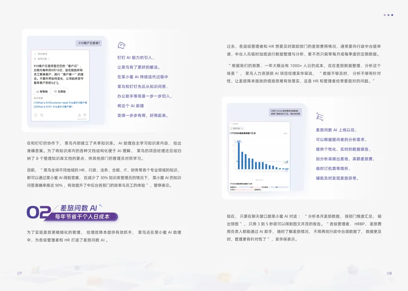408x291 pixels.
Task: Open the second 知识来源 link What is 910
Action: tap(53, 106)
